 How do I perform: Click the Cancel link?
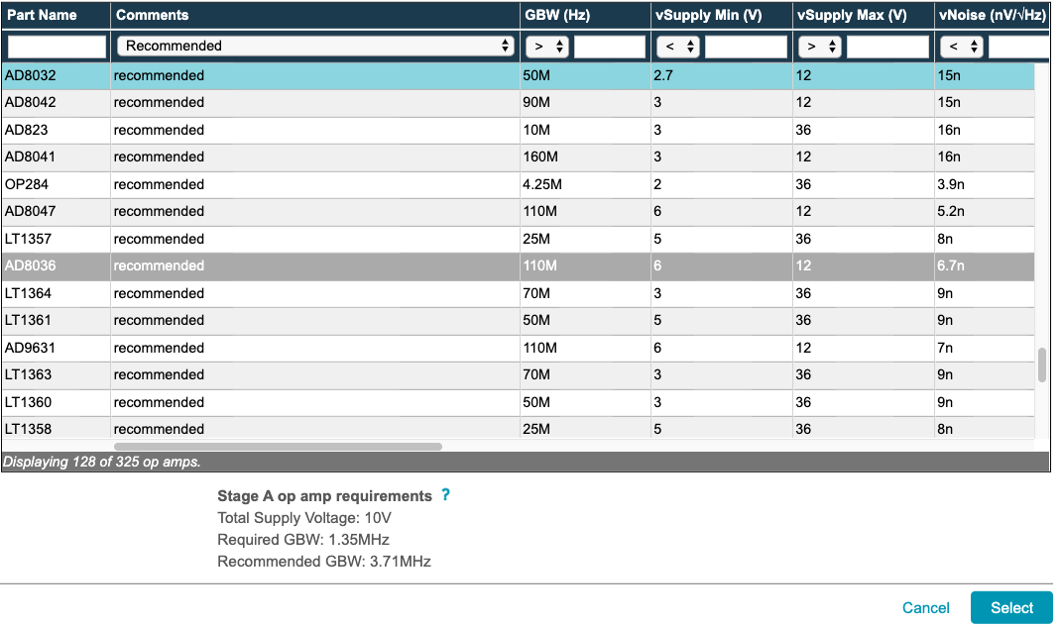coord(926,607)
